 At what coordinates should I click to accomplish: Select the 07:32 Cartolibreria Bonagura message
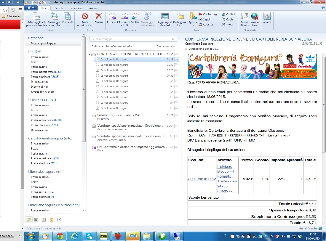[x=136, y=75]
